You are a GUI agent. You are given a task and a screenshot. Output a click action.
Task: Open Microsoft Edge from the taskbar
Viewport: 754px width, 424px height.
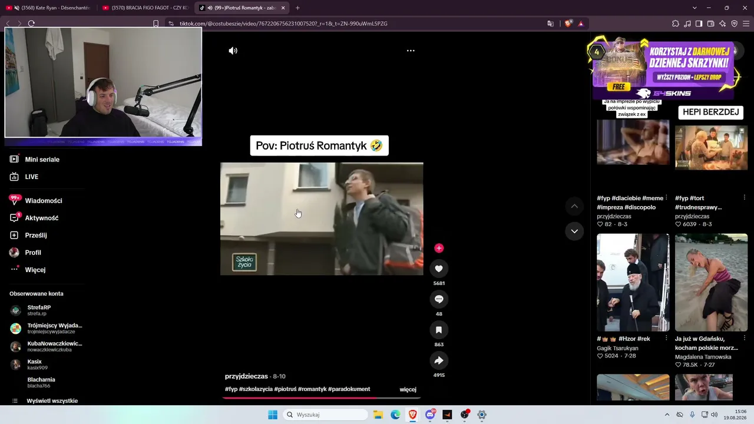(395, 415)
